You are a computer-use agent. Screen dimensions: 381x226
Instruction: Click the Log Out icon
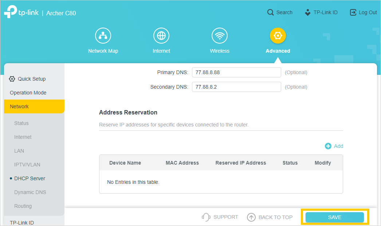353,12
